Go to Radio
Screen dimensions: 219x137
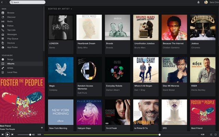pos(10,22)
